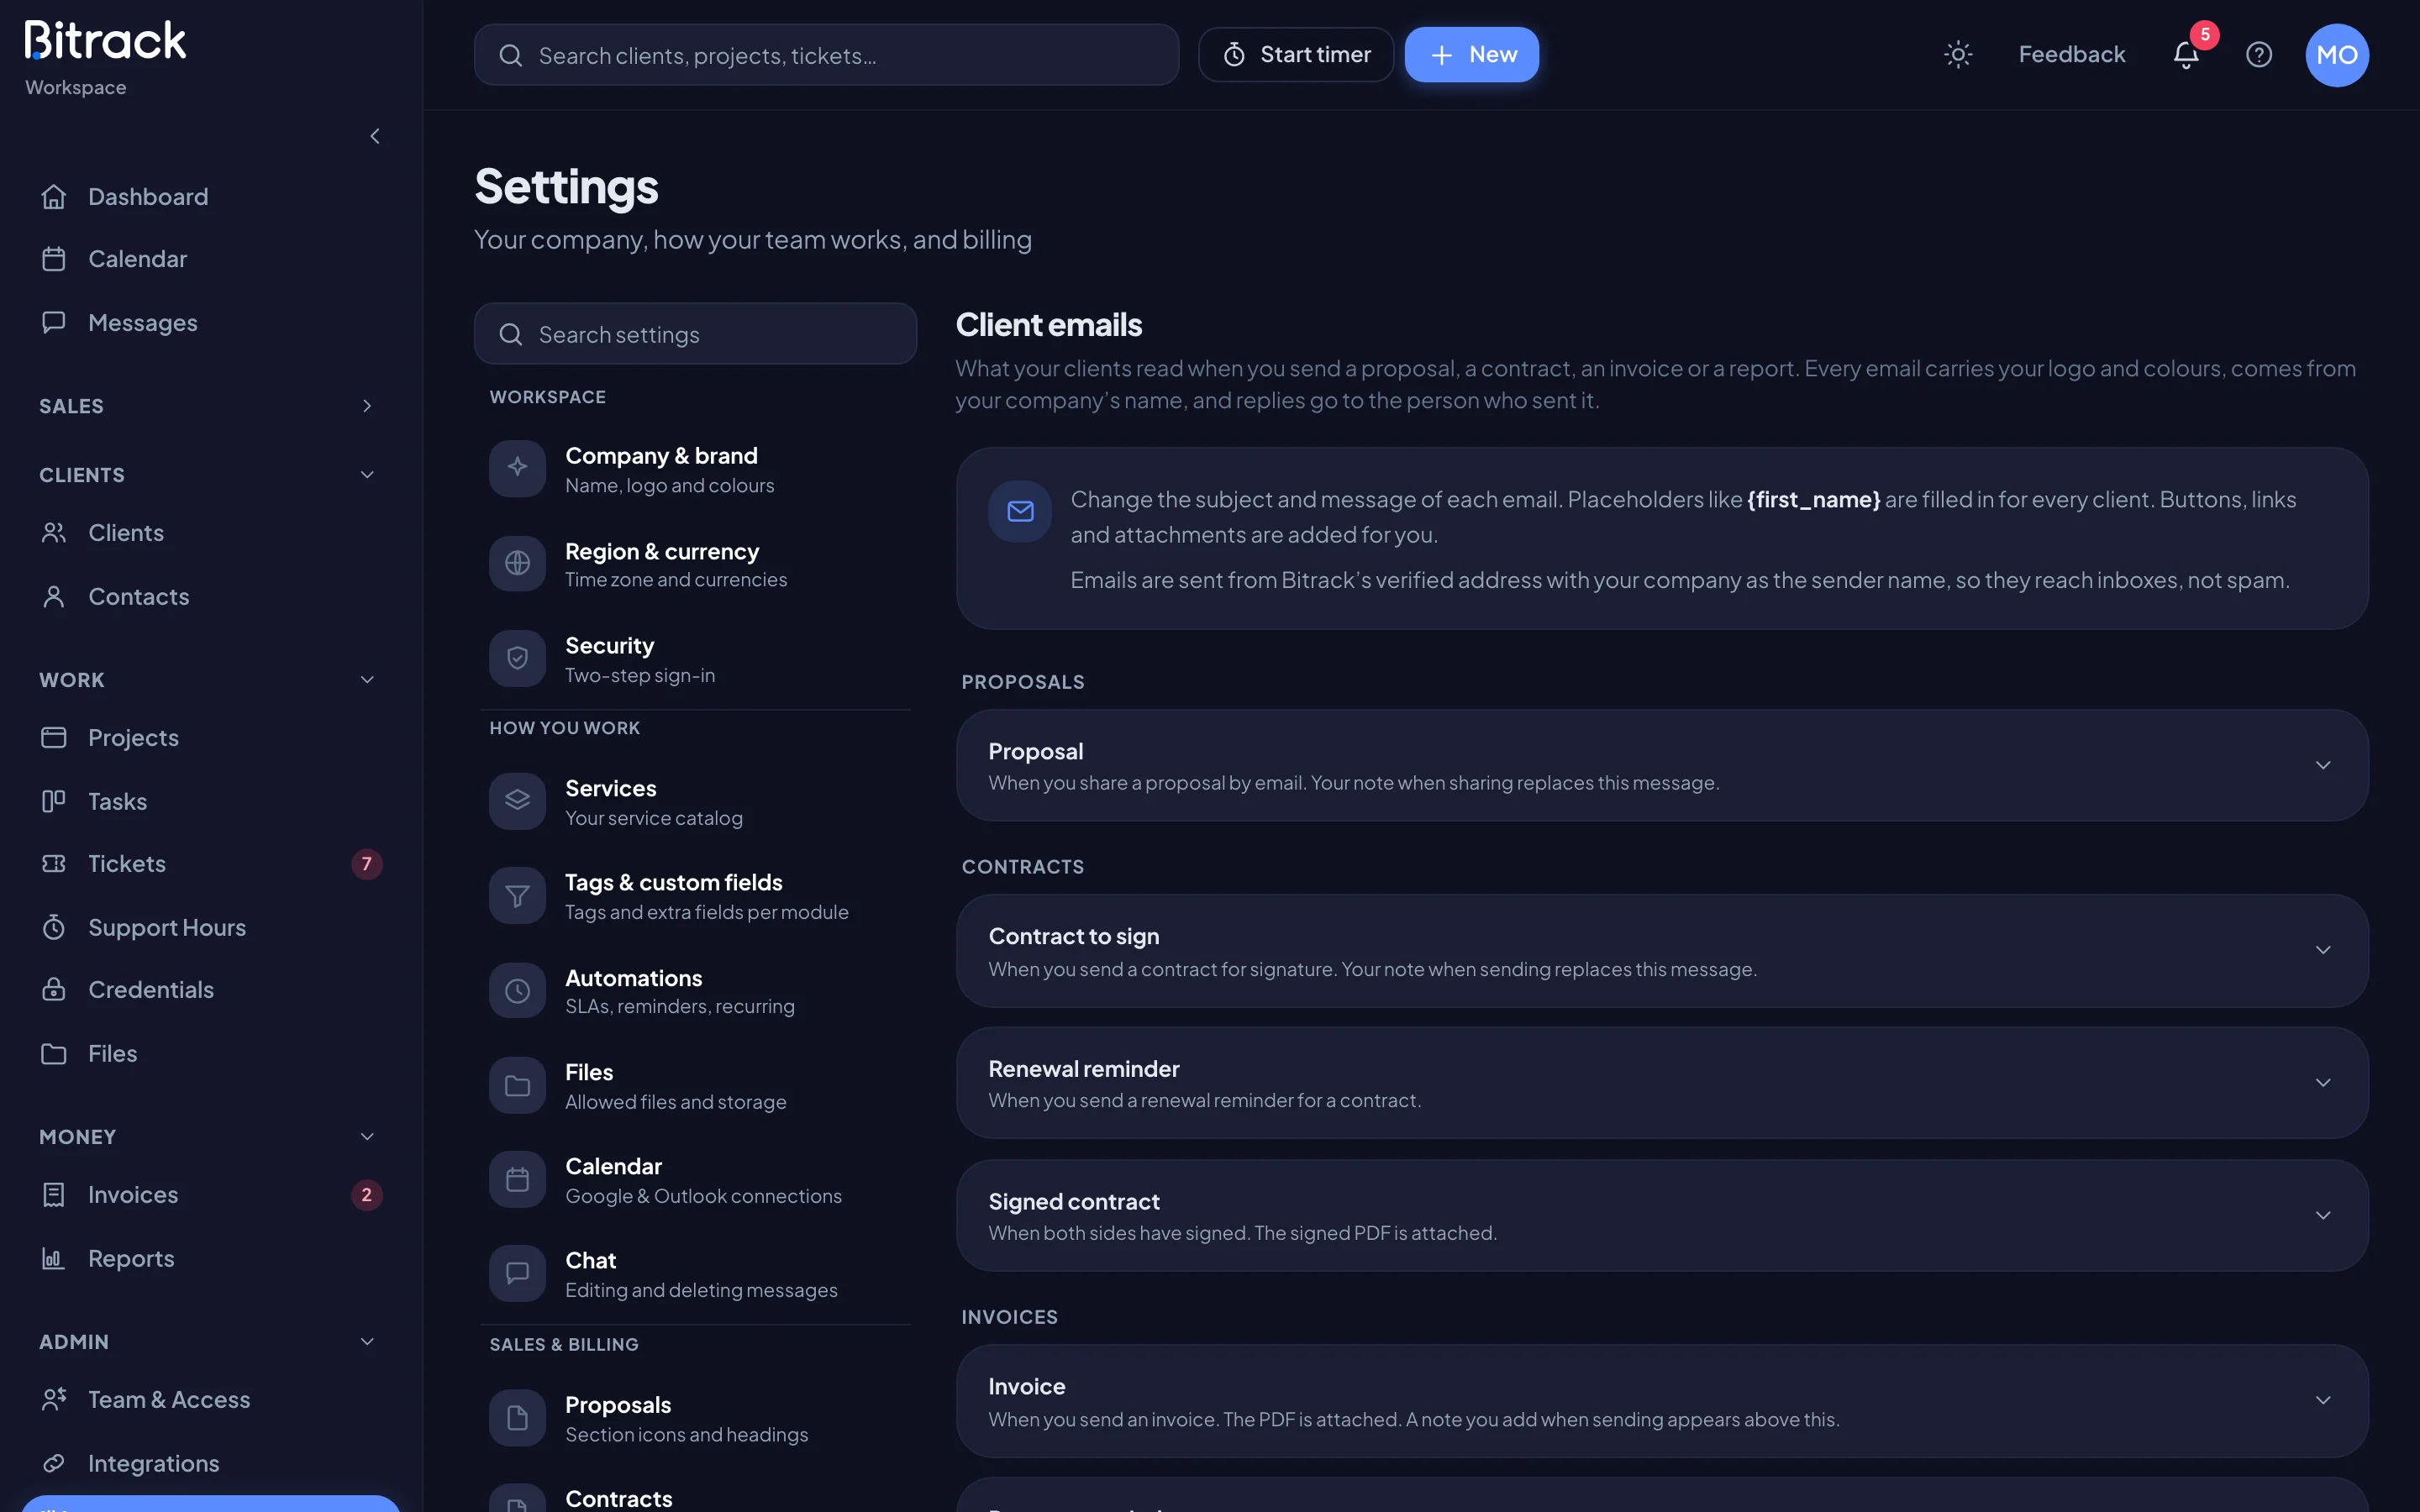
Task: Open the Feedback link
Action: 2072,55
